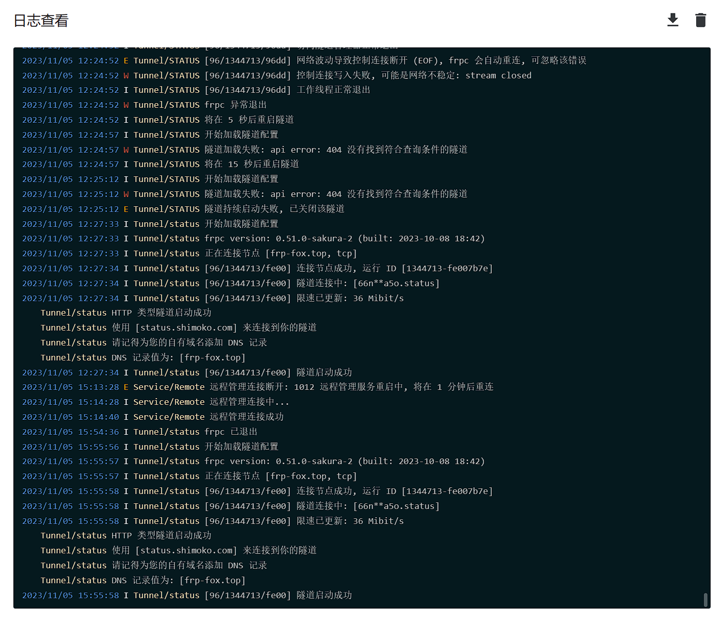Select the 远程管理连接断开: 1012 error line
This screenshot has height=624, width=724.
click(258, 387)
